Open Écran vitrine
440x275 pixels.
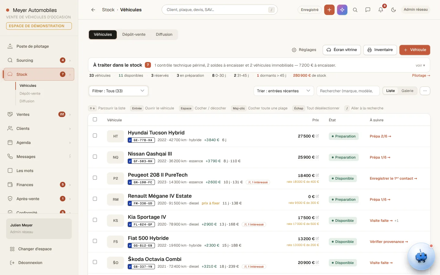(x=342, y=50)
